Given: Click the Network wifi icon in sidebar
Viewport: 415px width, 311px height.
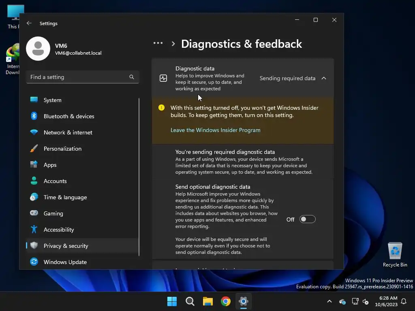Looking at the screenshot, I should [x=34, y=132].
